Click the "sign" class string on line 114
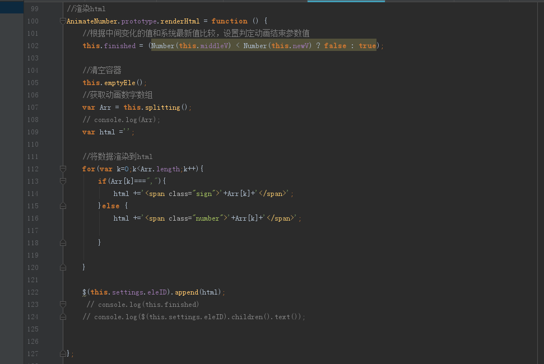This screenshot has width=544, height=364. pos(204,193)
